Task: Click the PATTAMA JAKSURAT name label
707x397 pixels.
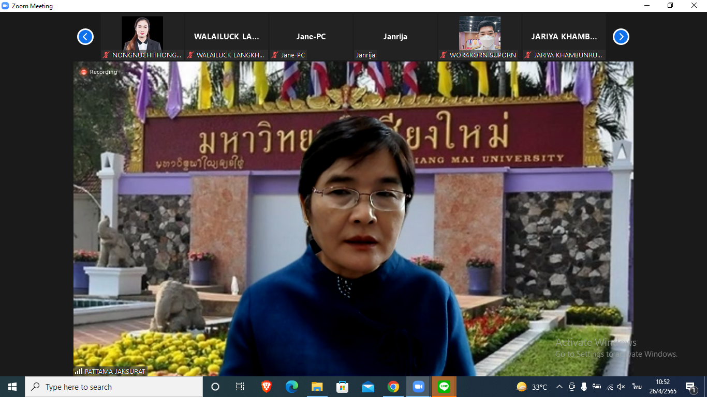Action: tap(114, 371)
